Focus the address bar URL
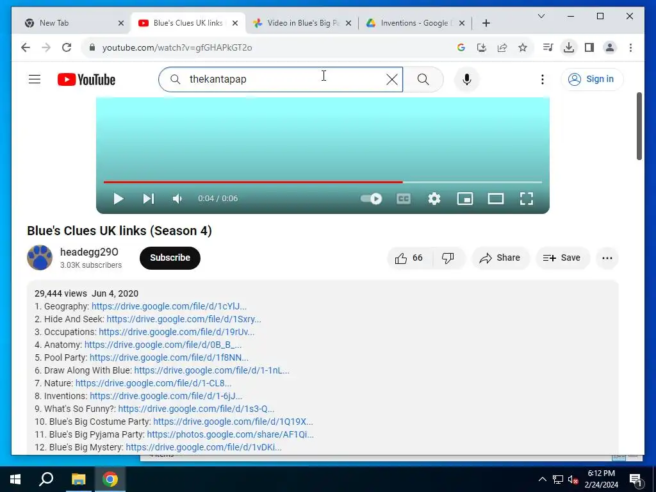 (x=177, y=47)
